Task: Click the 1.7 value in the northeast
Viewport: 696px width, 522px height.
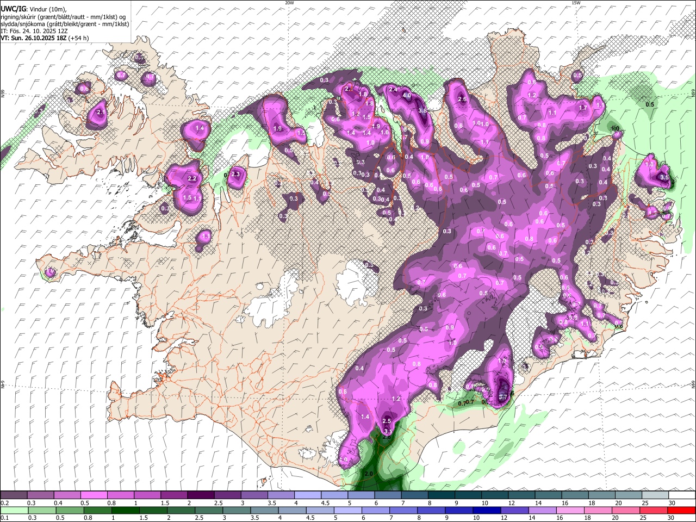Action: (x=583, y=108)
